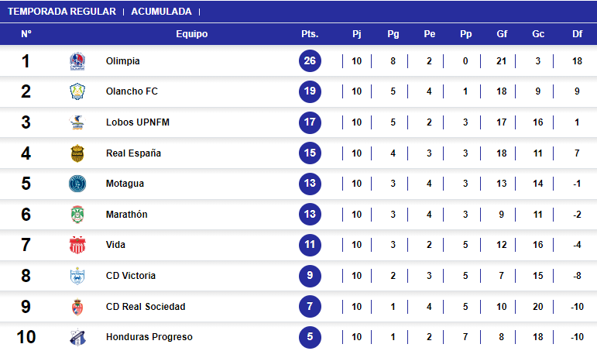Screen dimensions: 597x351
Task: Click Olimpia's 26 points badge
Action: (x=310, y=61)
